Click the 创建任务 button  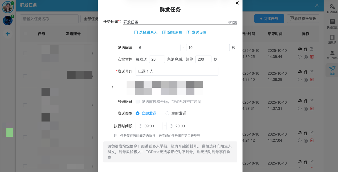click(269, 19)
